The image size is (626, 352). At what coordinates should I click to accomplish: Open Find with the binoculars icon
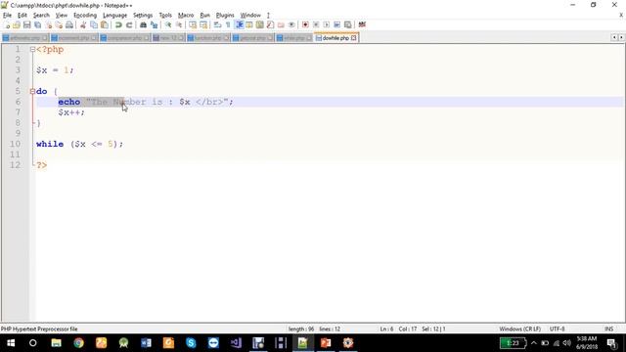(143, 24)
